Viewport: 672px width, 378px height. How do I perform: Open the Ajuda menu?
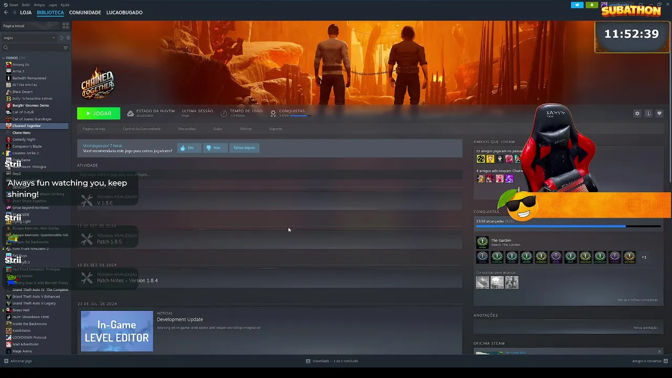click(x=65, y=5)
